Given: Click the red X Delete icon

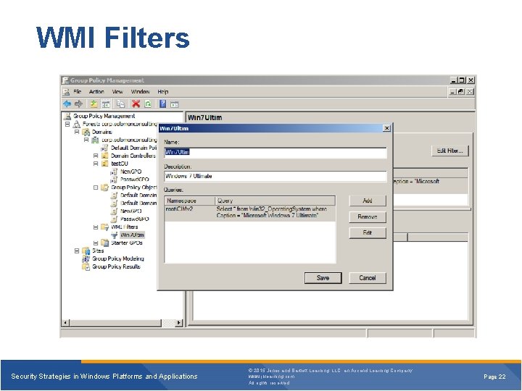Looking at the screenshot, I should 136,104.
